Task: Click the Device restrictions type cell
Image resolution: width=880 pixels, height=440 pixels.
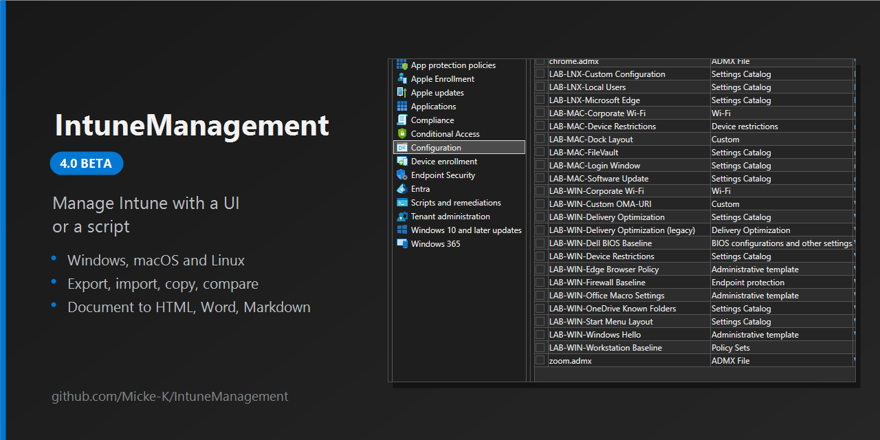Action: point(782,126)
